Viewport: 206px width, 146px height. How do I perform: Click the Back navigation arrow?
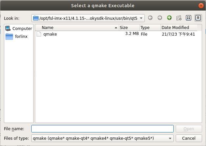150,18
